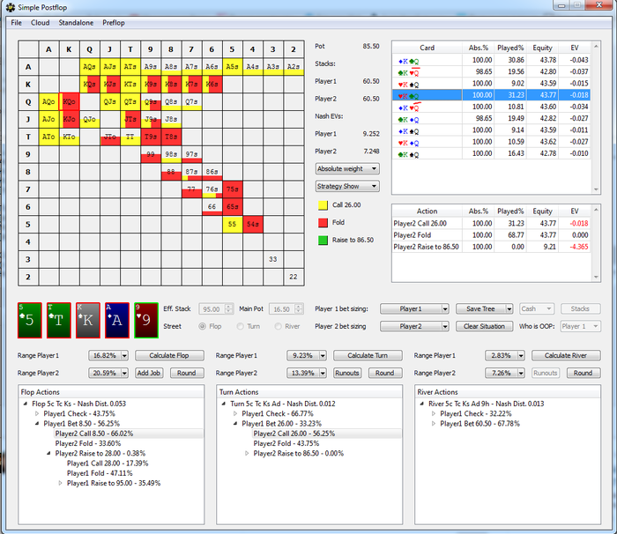This screenshot has height=534, width=617.
Task: Collapse turn Player1 Bet 26.00 node
Action: [x=235, y=424]
